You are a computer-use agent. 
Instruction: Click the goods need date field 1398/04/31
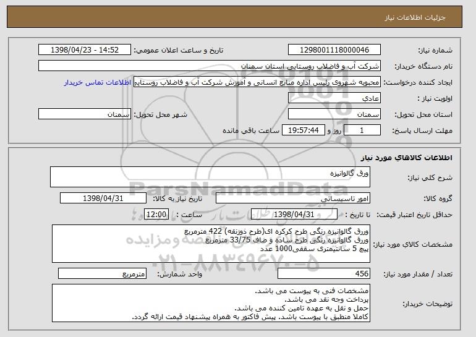(103, 198)
